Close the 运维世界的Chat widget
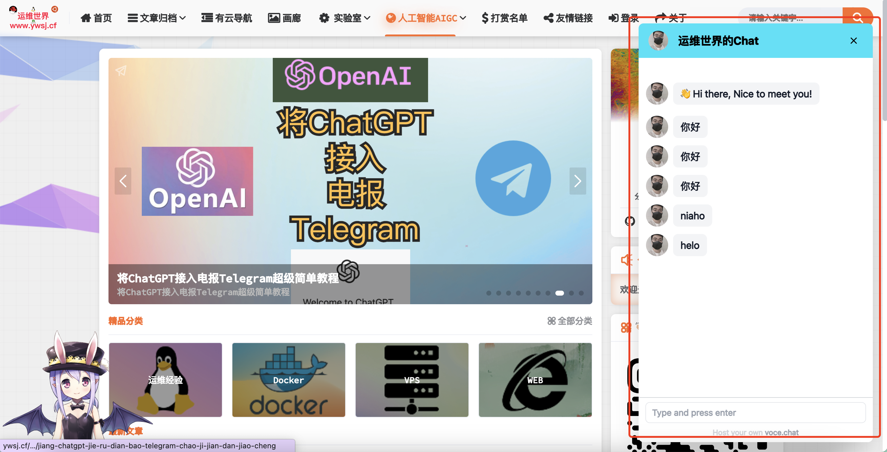The width and height of the screenshot is (887, 452). click(x=853, y=41)
